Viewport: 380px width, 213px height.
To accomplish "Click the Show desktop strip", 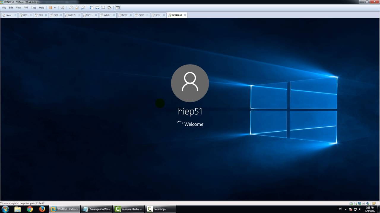I will pyautogui.click(x=378, y=209).
